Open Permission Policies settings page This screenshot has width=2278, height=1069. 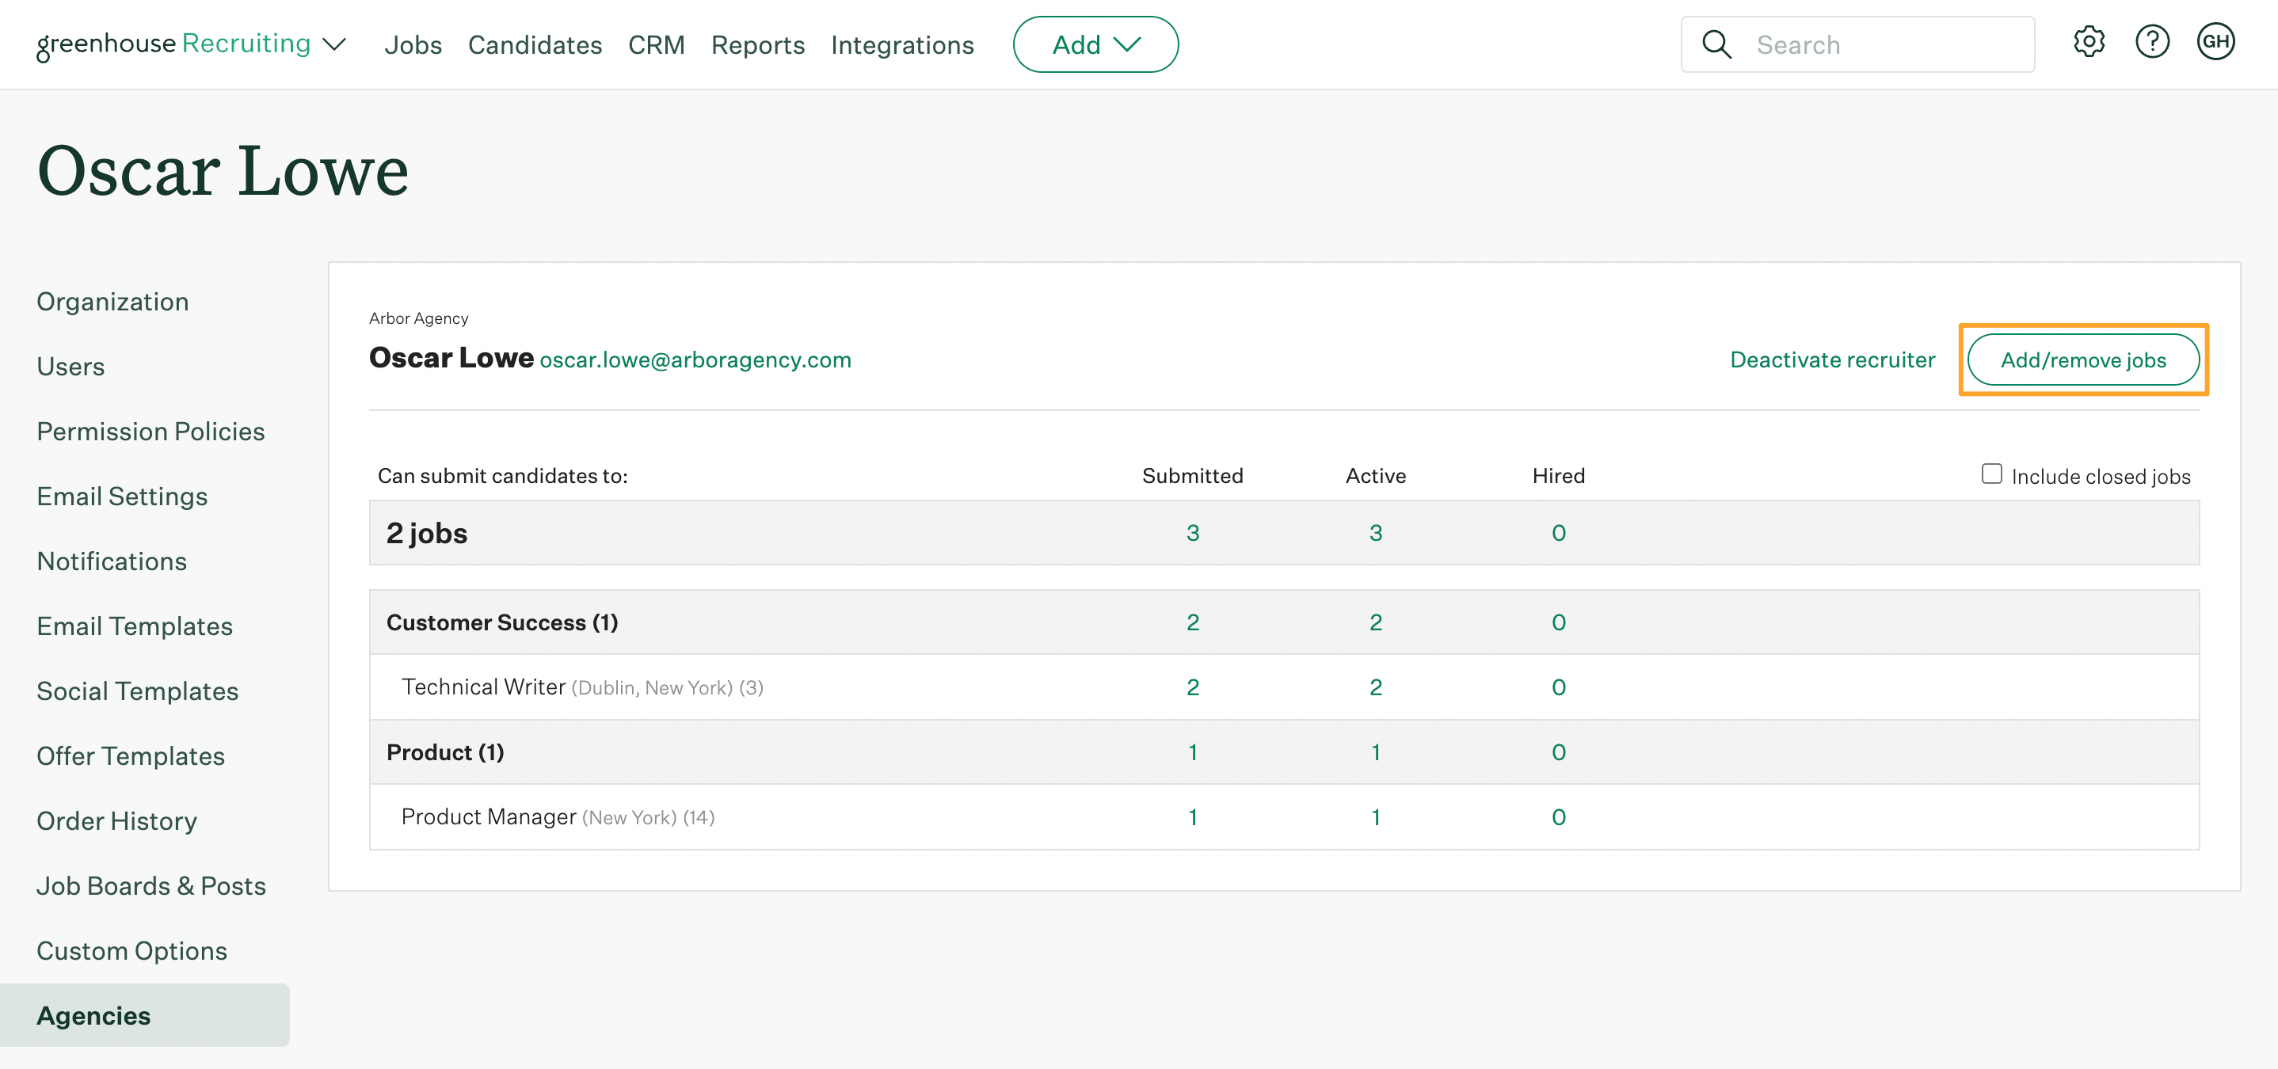point(150,430)
